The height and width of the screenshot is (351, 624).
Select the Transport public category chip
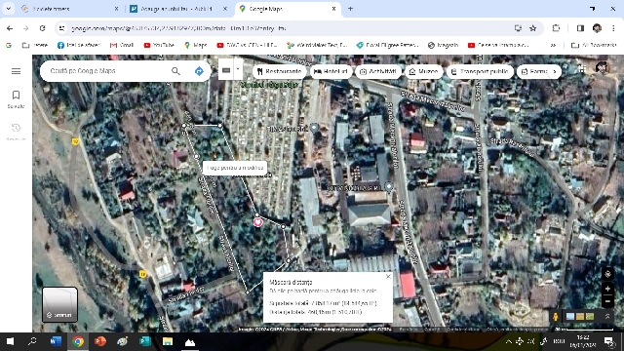pos(480,71)
